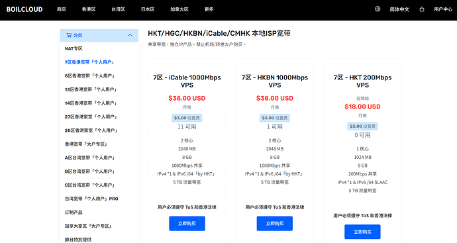Buy the iCable 1000Mbps VPS plan
This screenshot has height=243, width=457.
[x=187, y=224]
